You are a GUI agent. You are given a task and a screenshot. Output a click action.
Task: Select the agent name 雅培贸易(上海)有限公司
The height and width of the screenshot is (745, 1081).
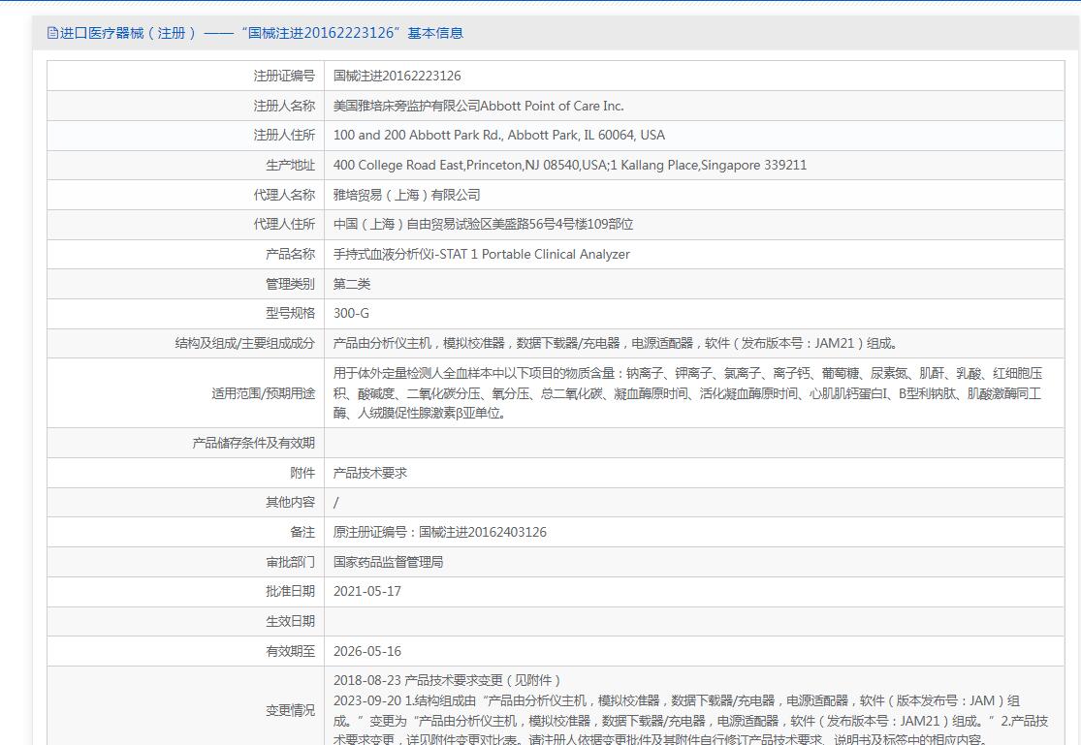(406, 195)
